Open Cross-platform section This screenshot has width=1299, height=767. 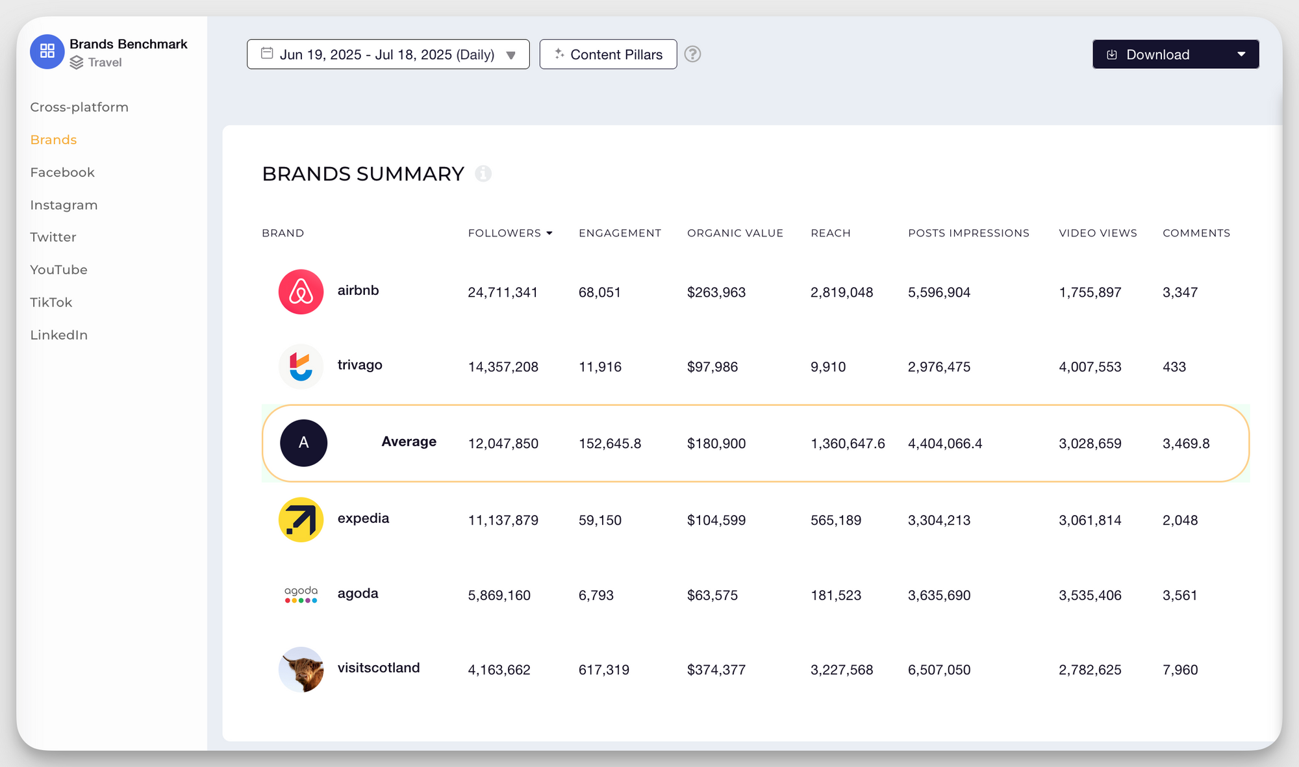point(79,107)
